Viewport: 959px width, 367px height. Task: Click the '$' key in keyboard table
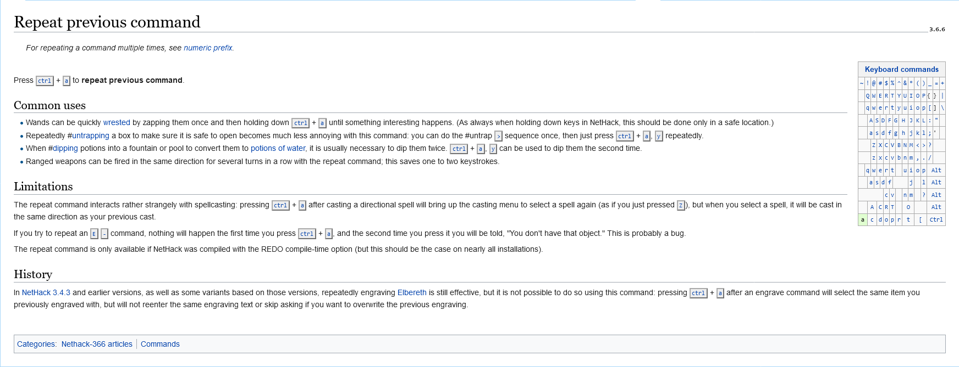886,83
